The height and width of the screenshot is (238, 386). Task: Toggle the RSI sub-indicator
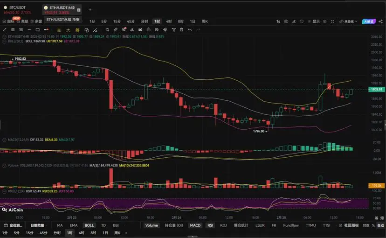pos(210,225)
